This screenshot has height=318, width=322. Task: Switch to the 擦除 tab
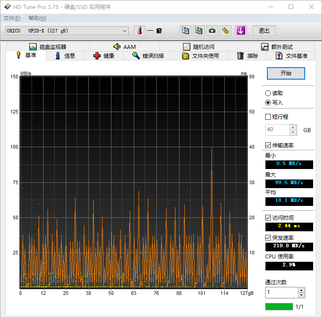(247, 56)
